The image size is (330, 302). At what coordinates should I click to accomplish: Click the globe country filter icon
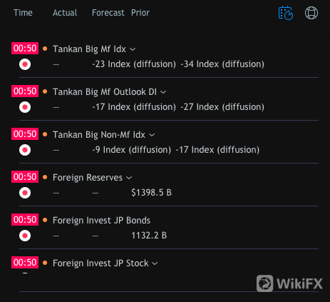coord(311,13)
